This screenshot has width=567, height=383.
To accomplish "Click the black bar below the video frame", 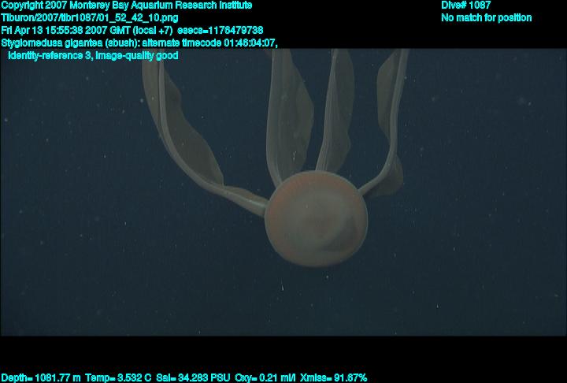I will click(x=283, y=353).
